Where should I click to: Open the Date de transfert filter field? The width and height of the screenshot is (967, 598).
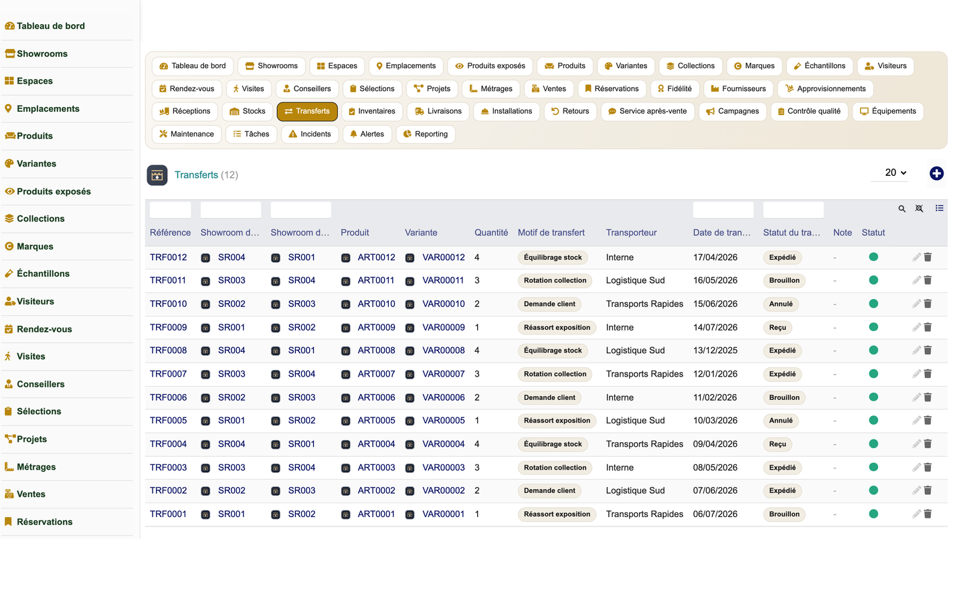point(723,209)
